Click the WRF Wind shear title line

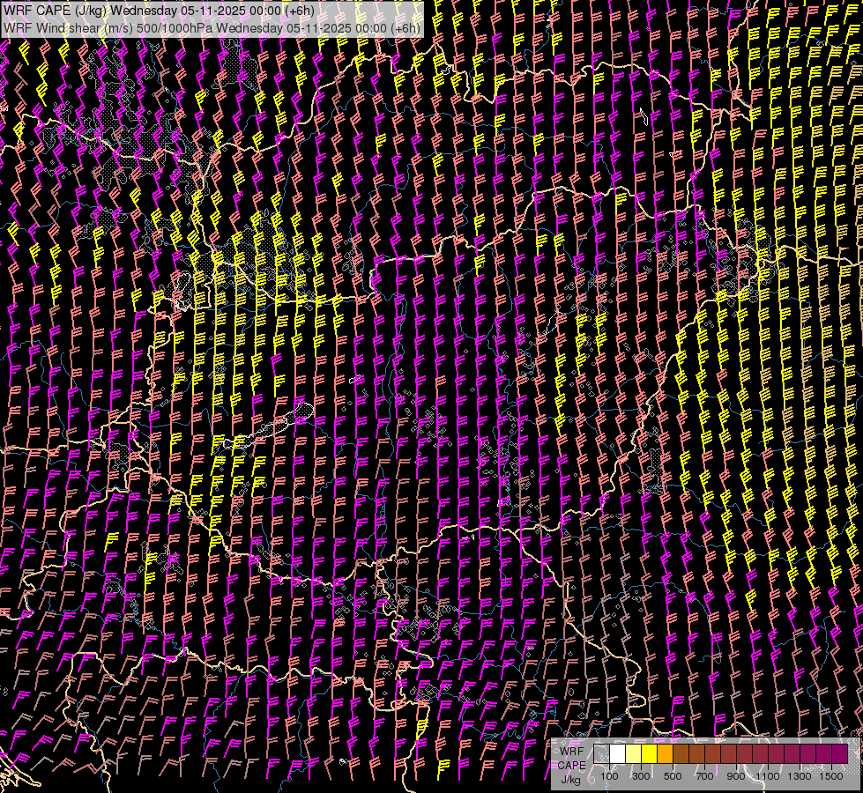pyautogui.click(x=212, y=27)
